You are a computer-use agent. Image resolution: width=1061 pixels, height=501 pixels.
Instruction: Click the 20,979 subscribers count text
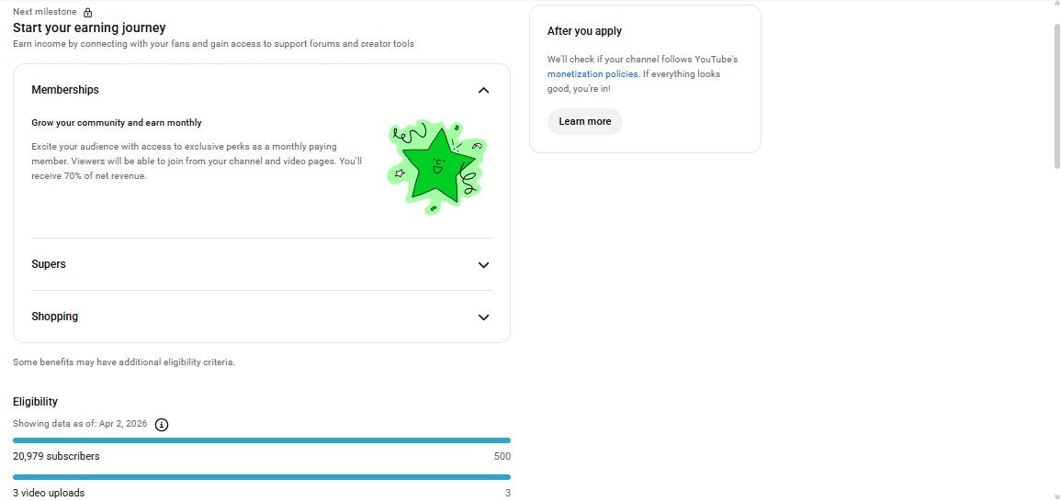click(x=56, y=456)
